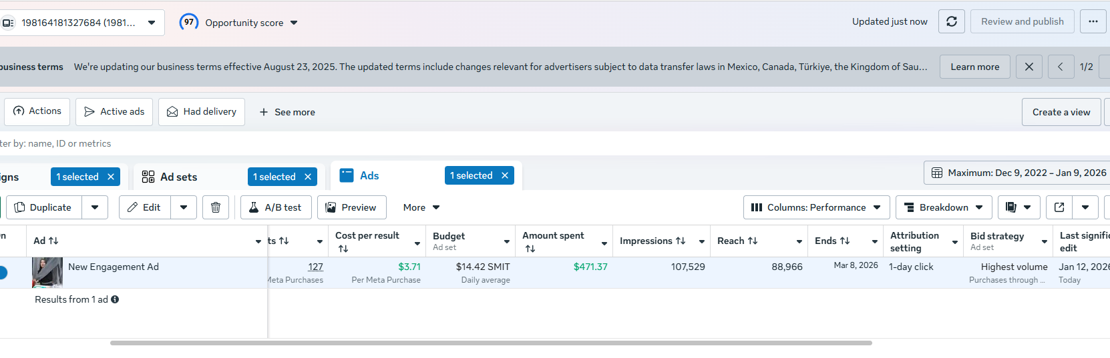This screenshot has height=358, width=1110.
Task: Remove Ad sets 1 selected filter
Action: (308, 177)
